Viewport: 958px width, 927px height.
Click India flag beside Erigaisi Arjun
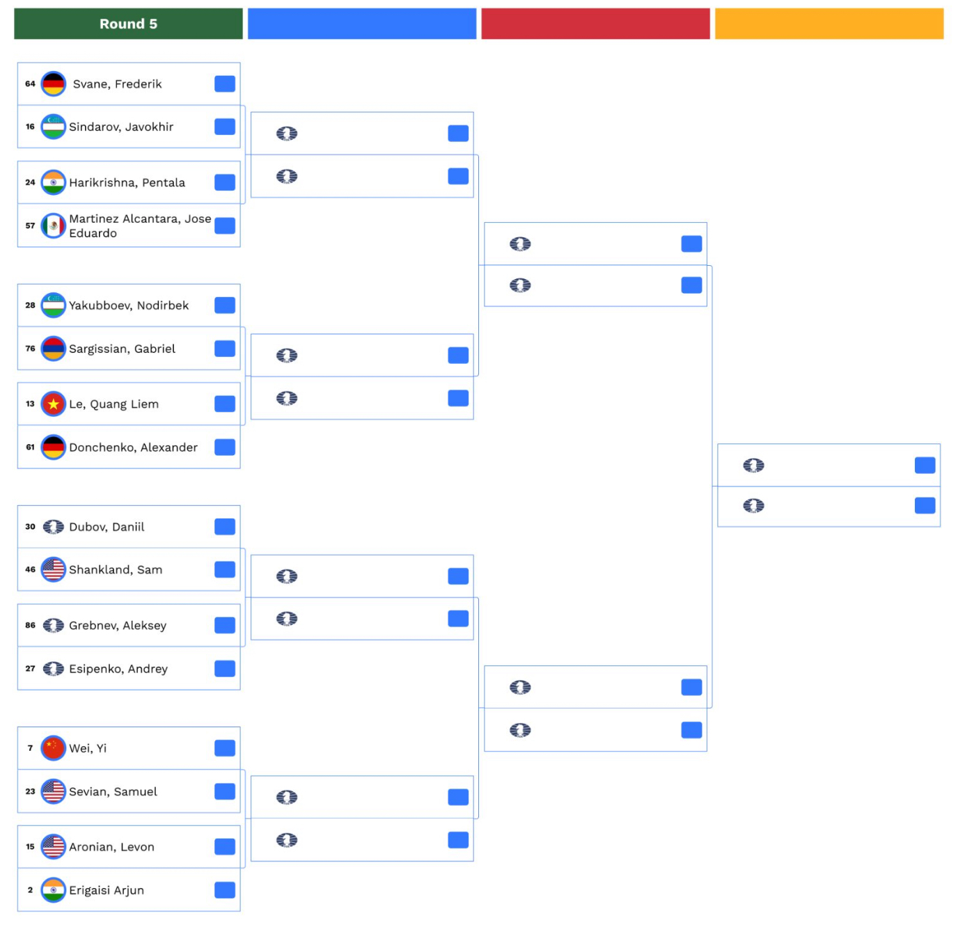54,890
